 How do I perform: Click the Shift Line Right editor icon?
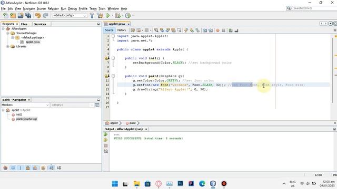pyautogui.click(x=211, y=30)
